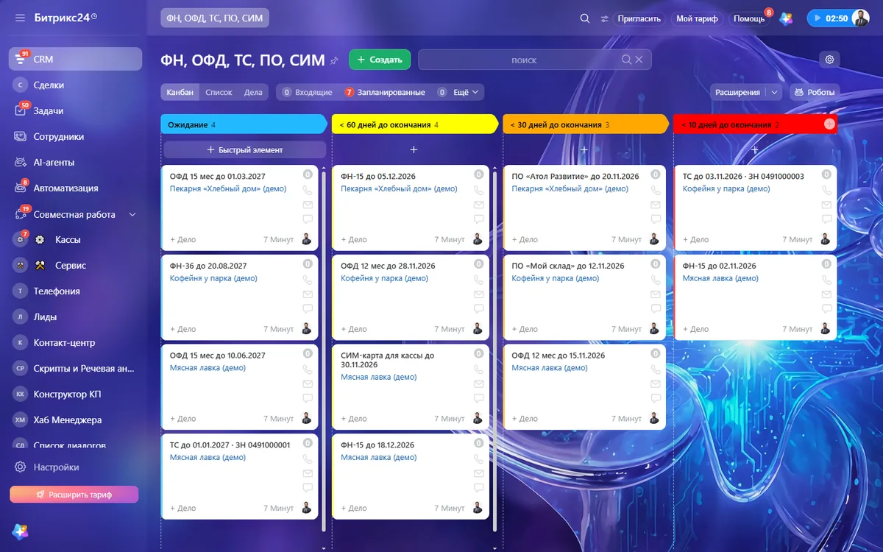This screenshot has width=883, height=552.
Task: Open the CoPilot icon next to Помощь
Action: click(787, 18)
